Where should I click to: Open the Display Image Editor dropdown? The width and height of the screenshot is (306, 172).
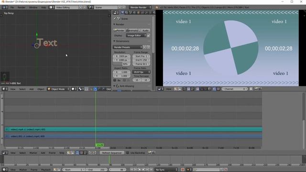136,35
